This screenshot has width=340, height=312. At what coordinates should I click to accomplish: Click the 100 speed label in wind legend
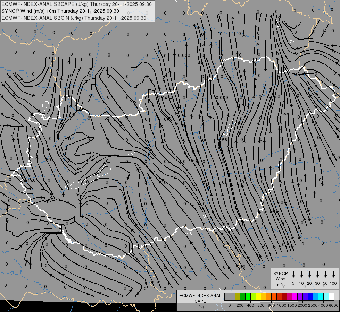(333, 283)
